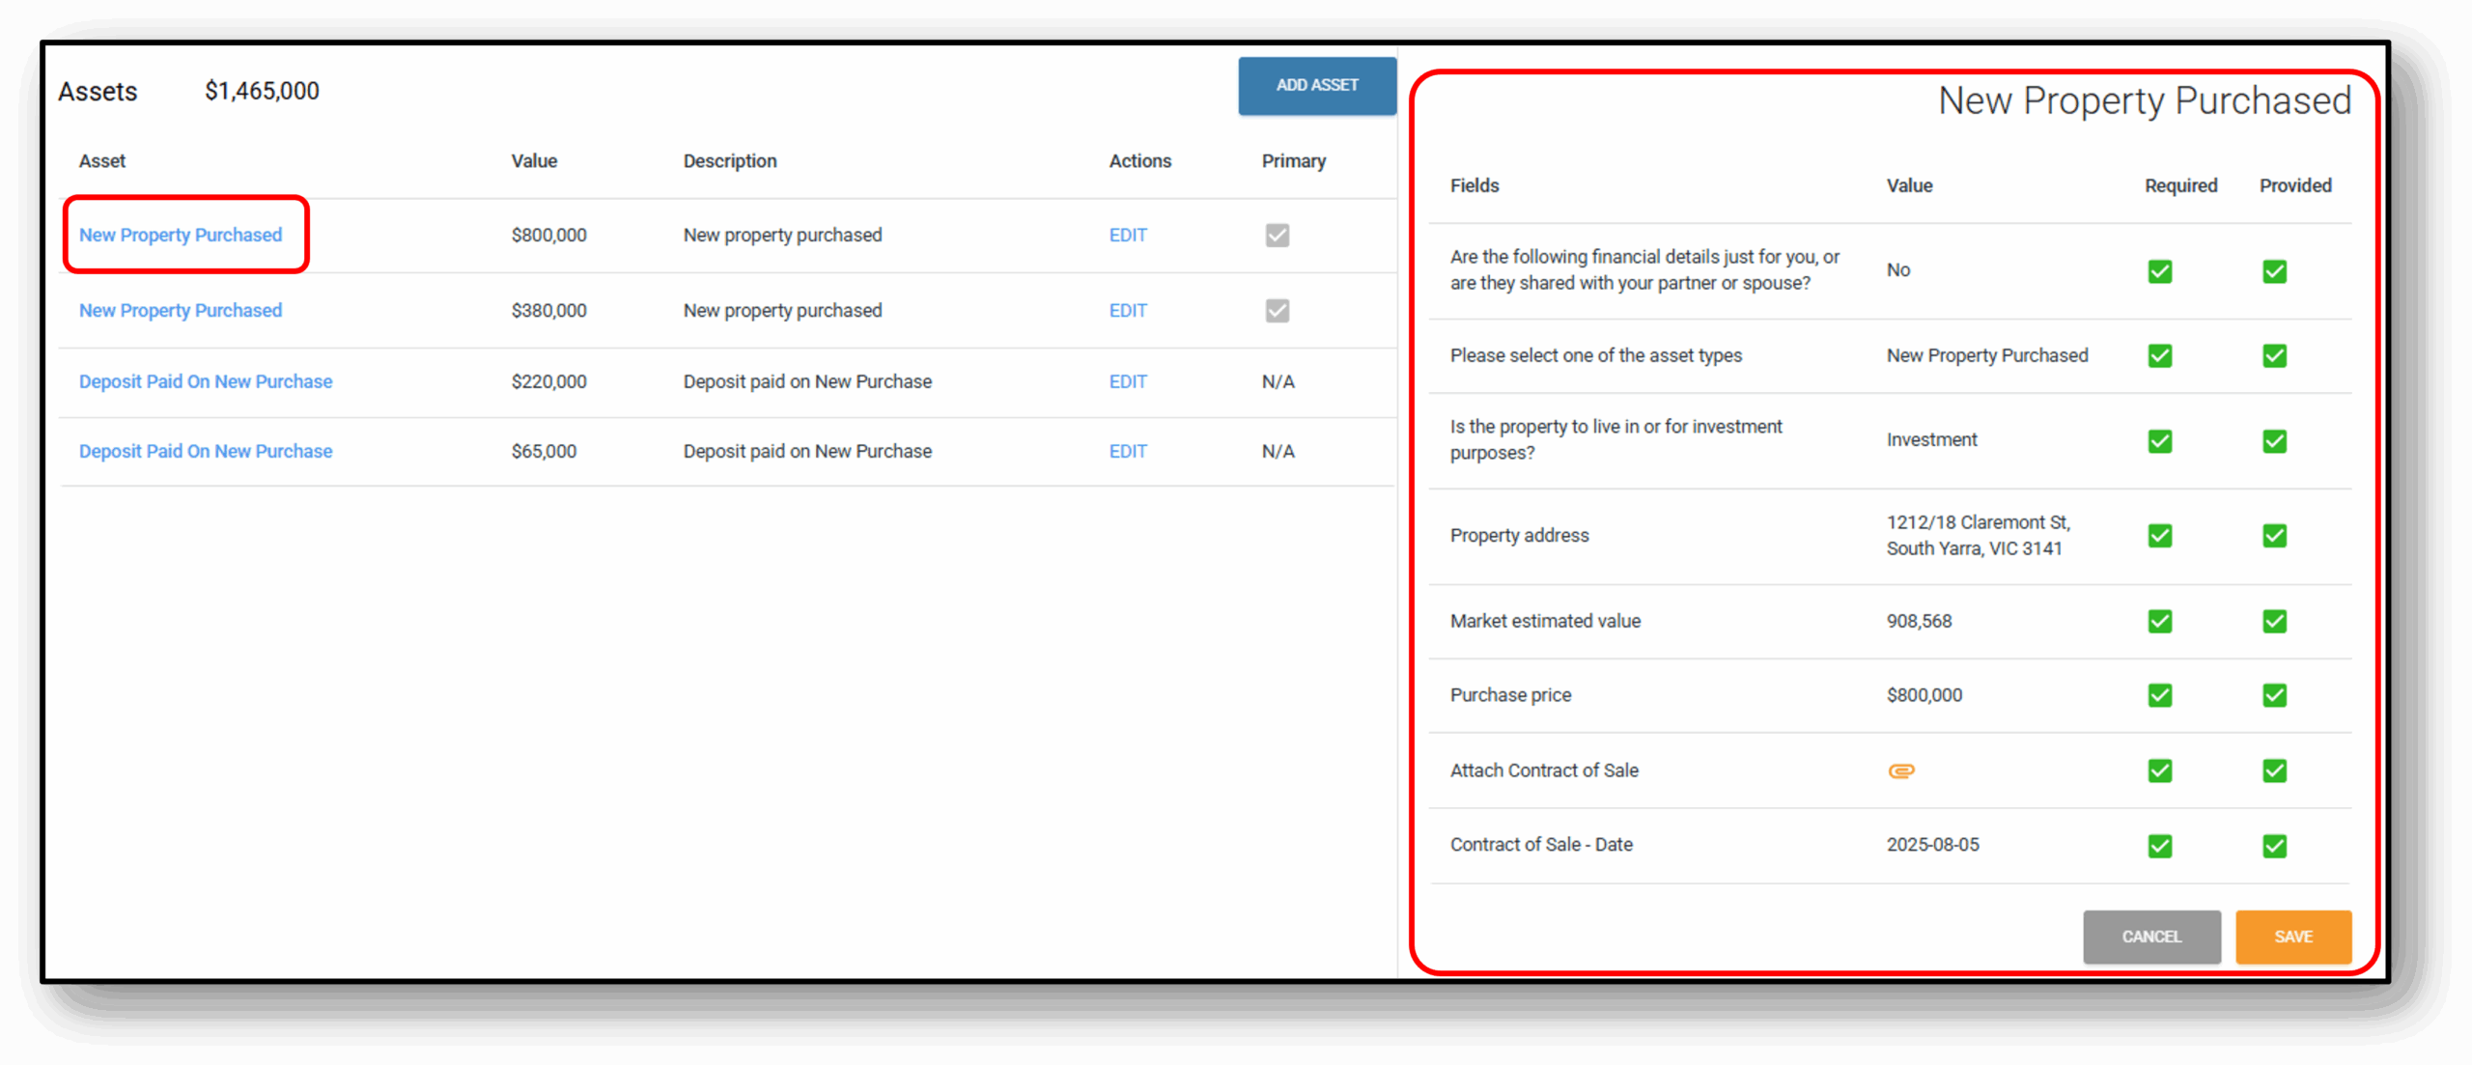Click the Required checkbox for shared financial details

click(2159, 271)
